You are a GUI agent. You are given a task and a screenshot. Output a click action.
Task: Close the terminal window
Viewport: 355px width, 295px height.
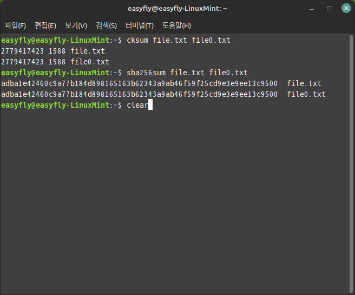[346, 8]
